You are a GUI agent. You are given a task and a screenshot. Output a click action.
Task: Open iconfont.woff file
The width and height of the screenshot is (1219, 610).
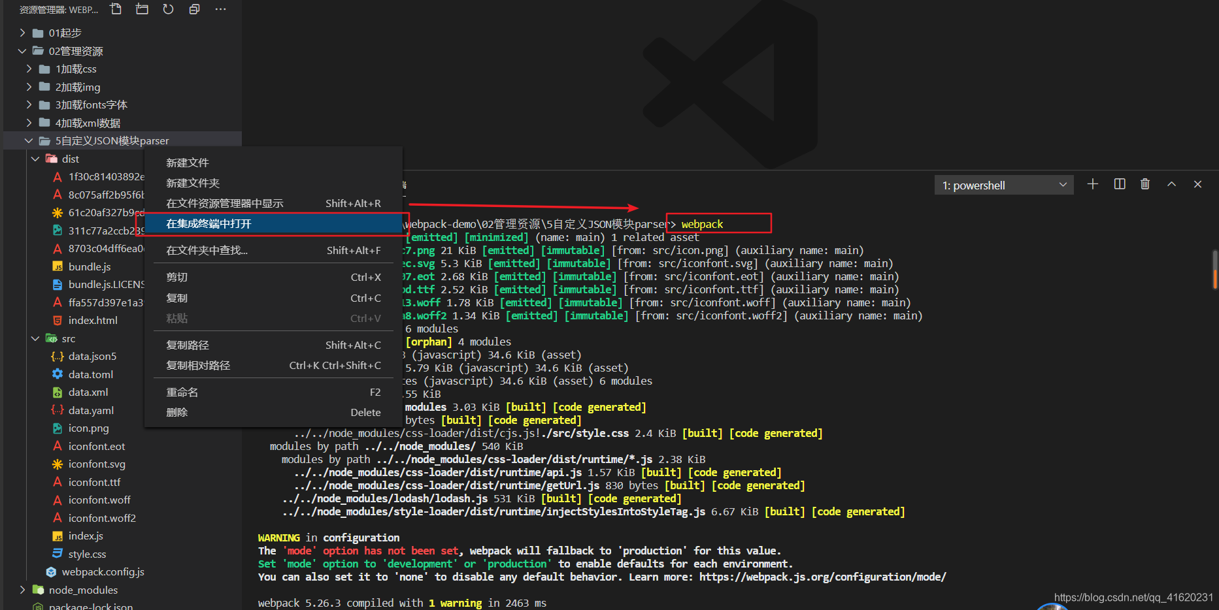click(99, 500)
